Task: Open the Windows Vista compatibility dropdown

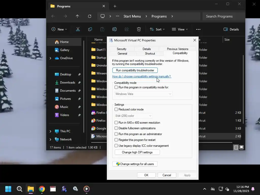Action: point(143,94)
